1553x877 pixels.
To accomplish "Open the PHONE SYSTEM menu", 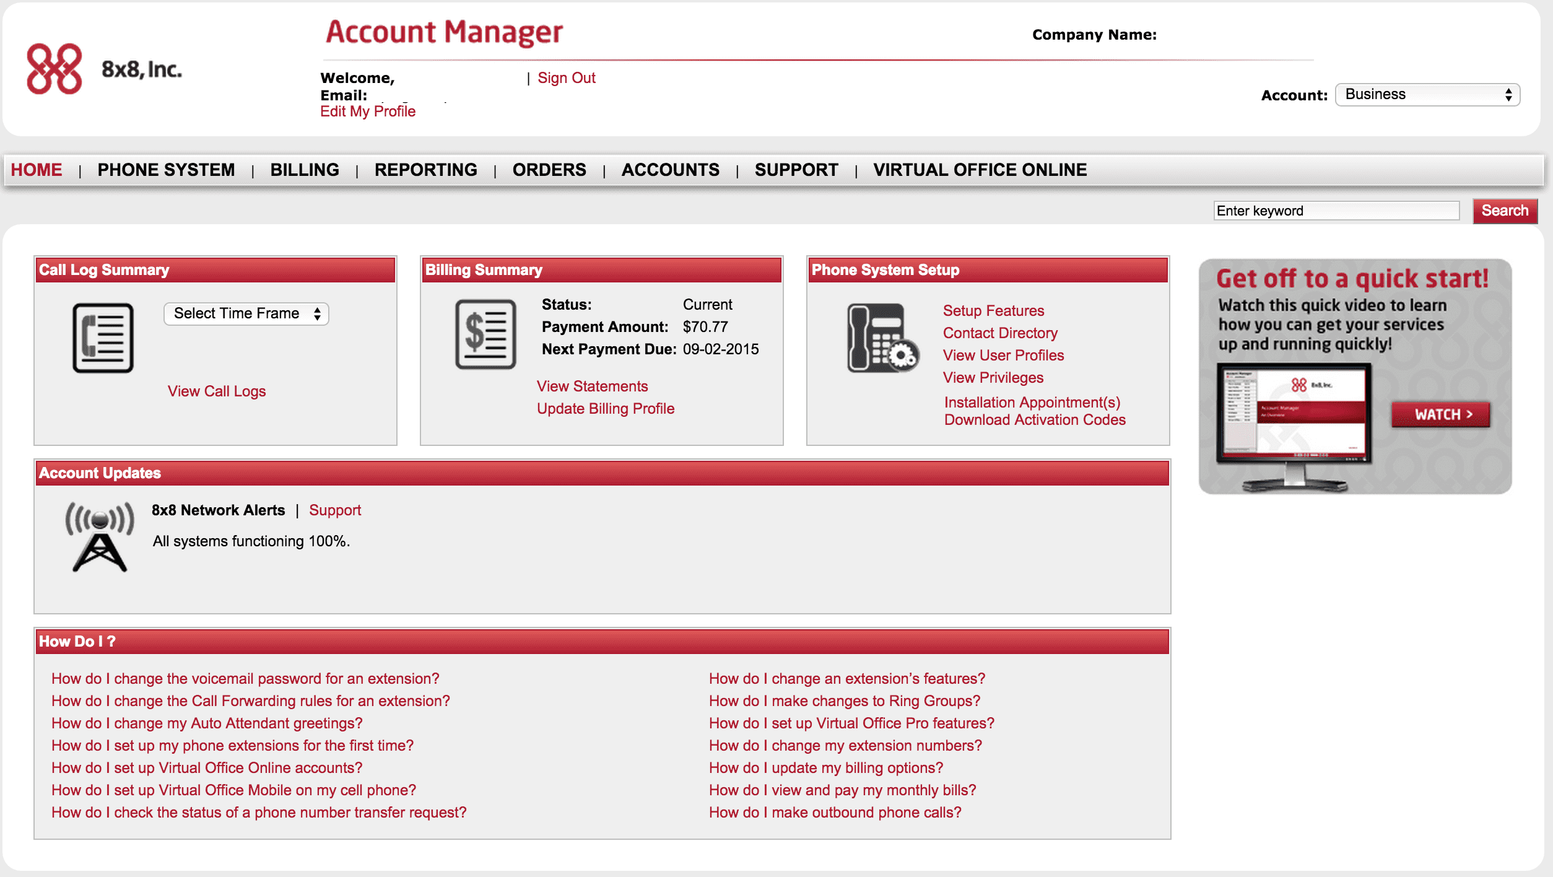I will click(x=166, y=170).
